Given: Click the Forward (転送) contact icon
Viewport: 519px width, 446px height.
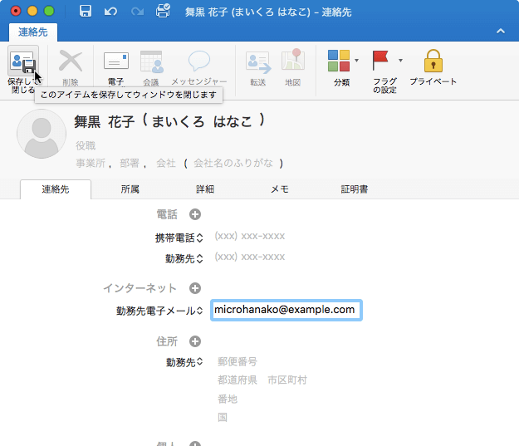Looking at the screenshot, I should click(x=258, y=62).
